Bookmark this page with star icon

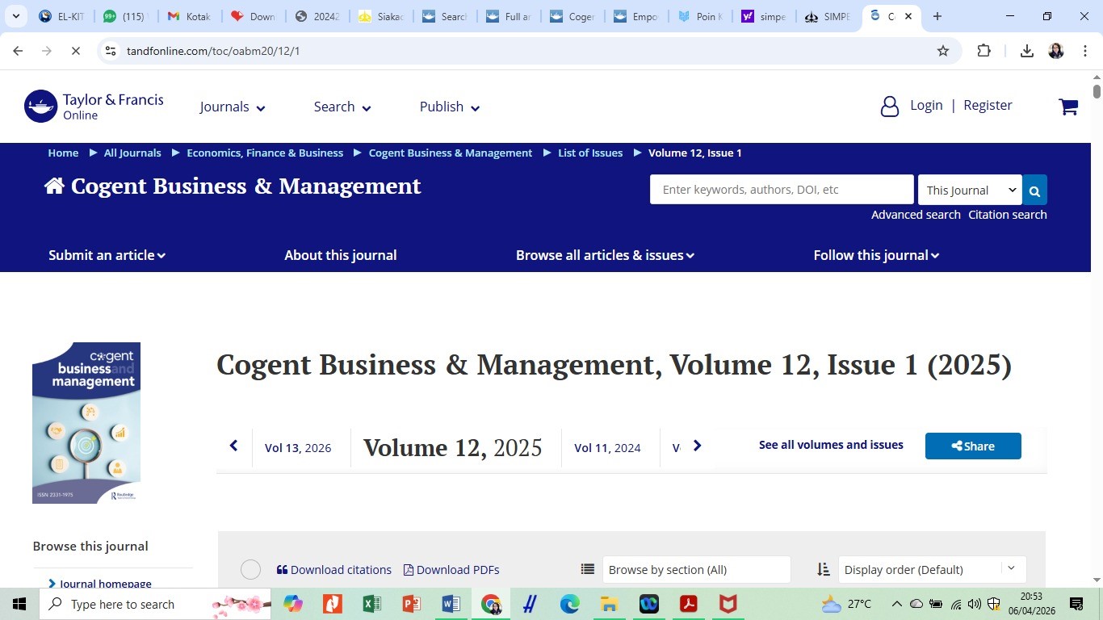(942, 51)
